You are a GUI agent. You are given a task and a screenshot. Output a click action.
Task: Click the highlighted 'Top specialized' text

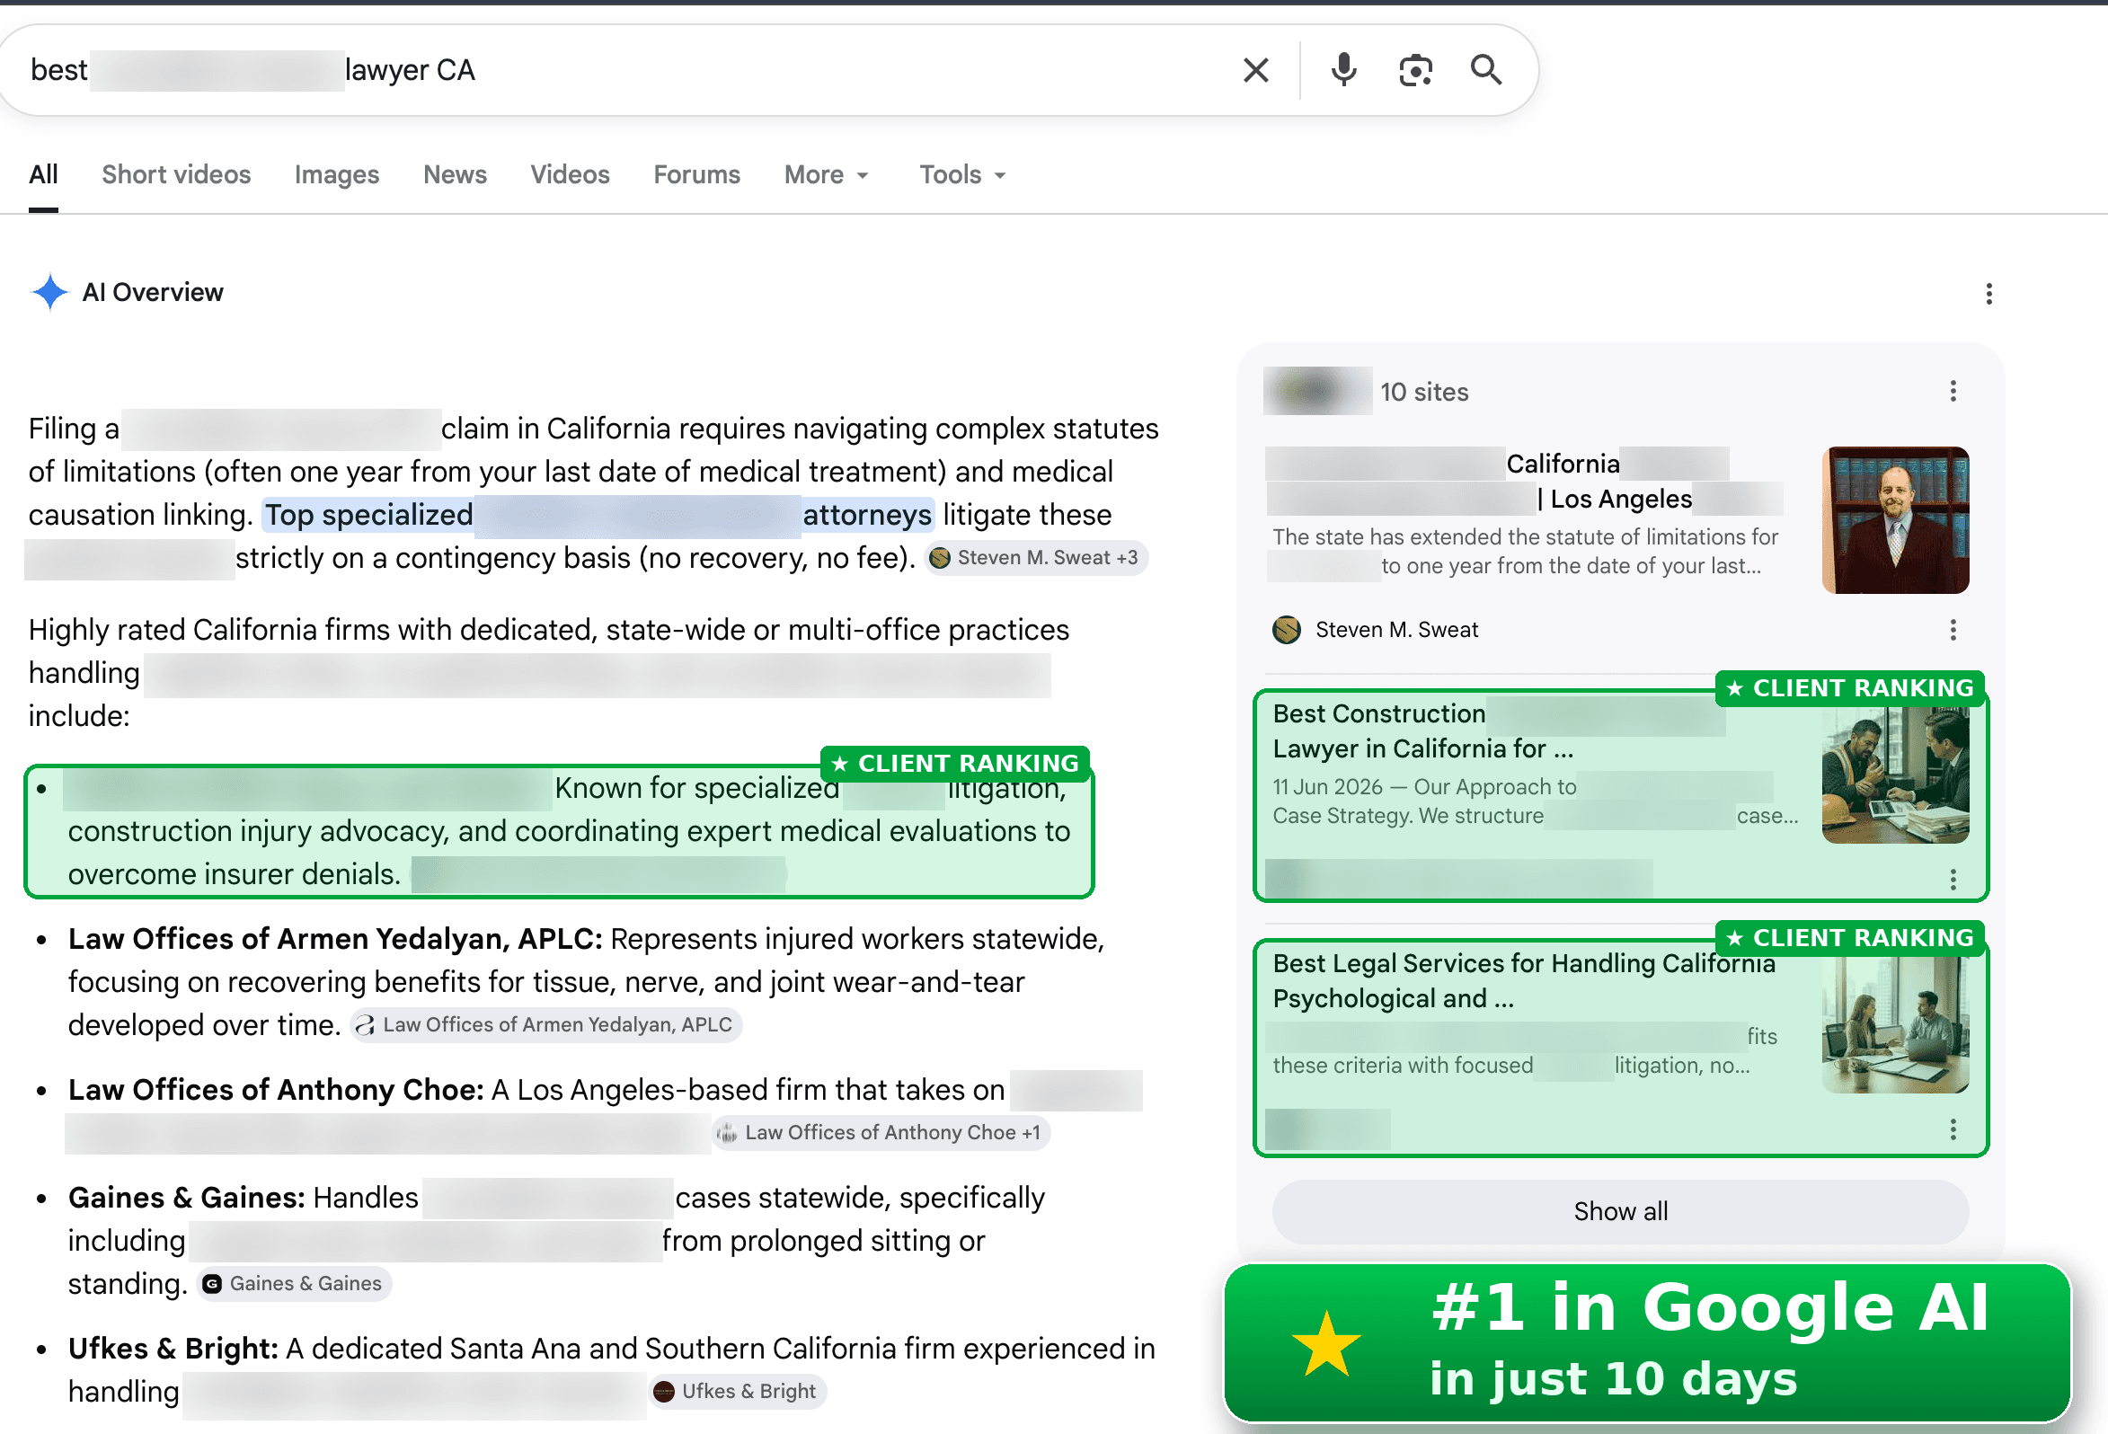[368, 514]
